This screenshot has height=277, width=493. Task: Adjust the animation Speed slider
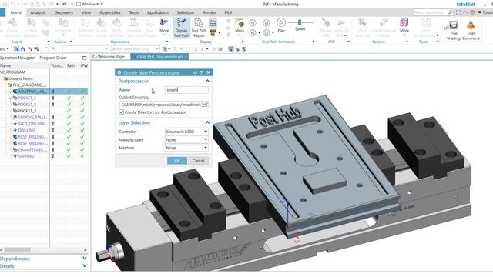[x=300, y=22]
